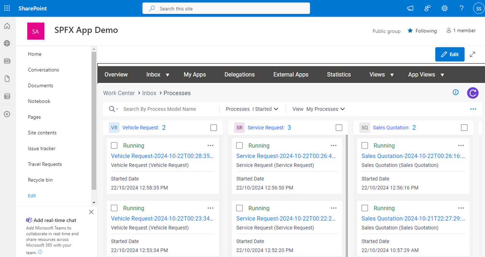Open the External Apps menu item
Image resolution: width=485 pixels, height=257 pixels.
(x=291, y=75)
